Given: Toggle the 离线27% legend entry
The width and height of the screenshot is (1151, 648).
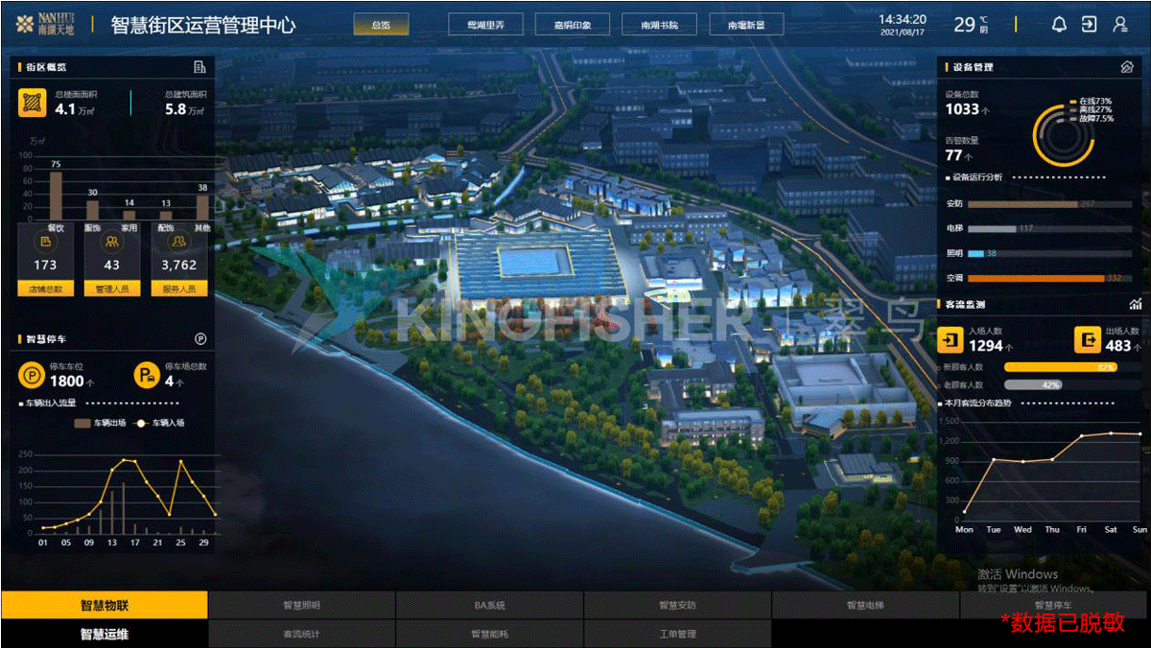Looking at the screenshot, I should tap(1091, 109).
